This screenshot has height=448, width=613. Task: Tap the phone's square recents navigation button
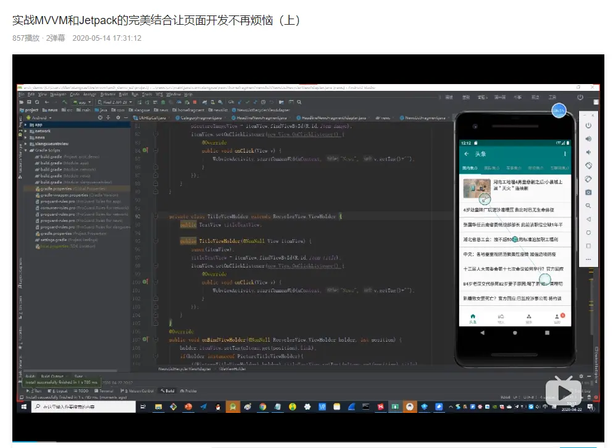pos(548,333)
